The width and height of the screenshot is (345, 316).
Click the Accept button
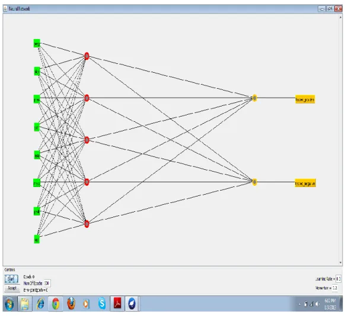click(x=12, y=288)
